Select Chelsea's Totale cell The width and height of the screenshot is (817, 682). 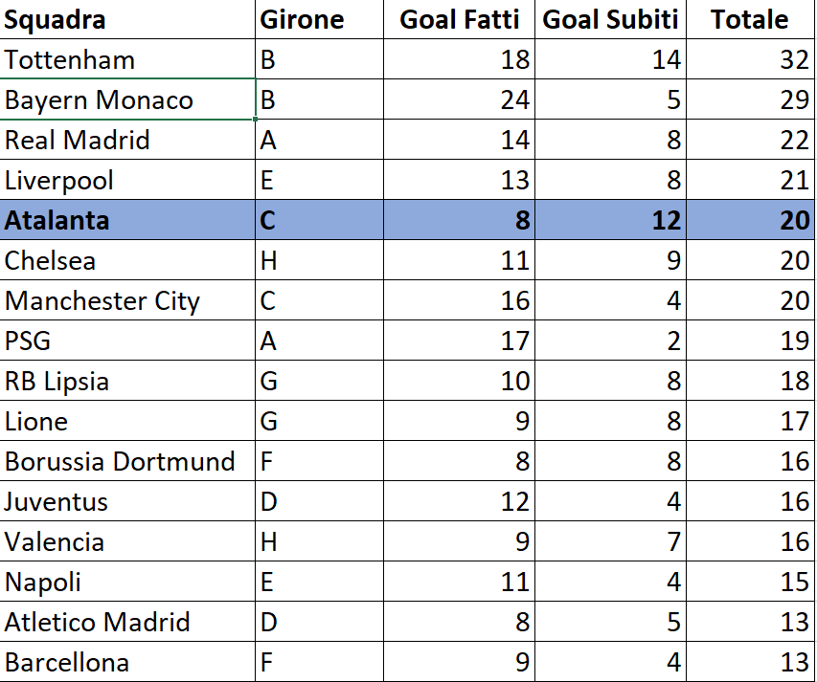pyautogui.click(x=750, y=261)
